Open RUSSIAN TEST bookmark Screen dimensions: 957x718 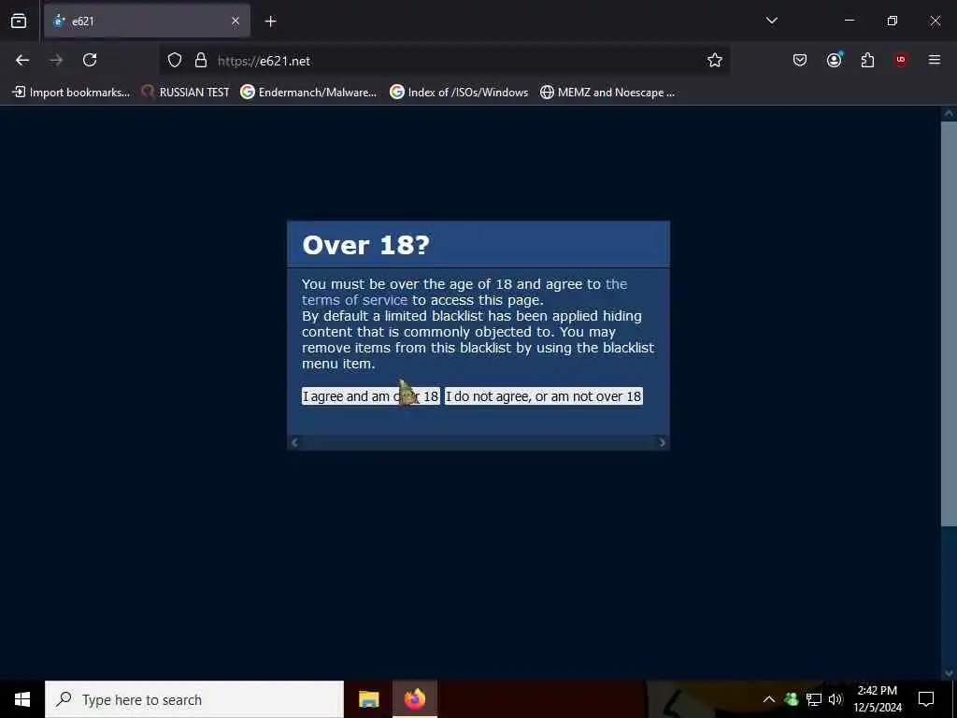point(185,93)
